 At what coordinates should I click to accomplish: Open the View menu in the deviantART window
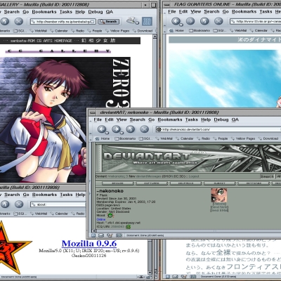(122, 119)
